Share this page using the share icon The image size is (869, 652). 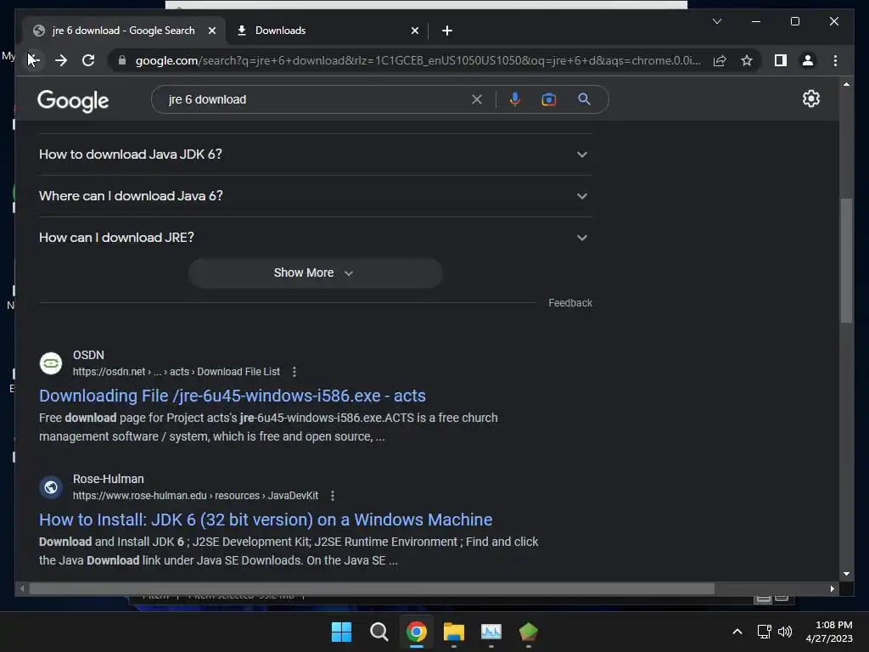tap(720, 60)
